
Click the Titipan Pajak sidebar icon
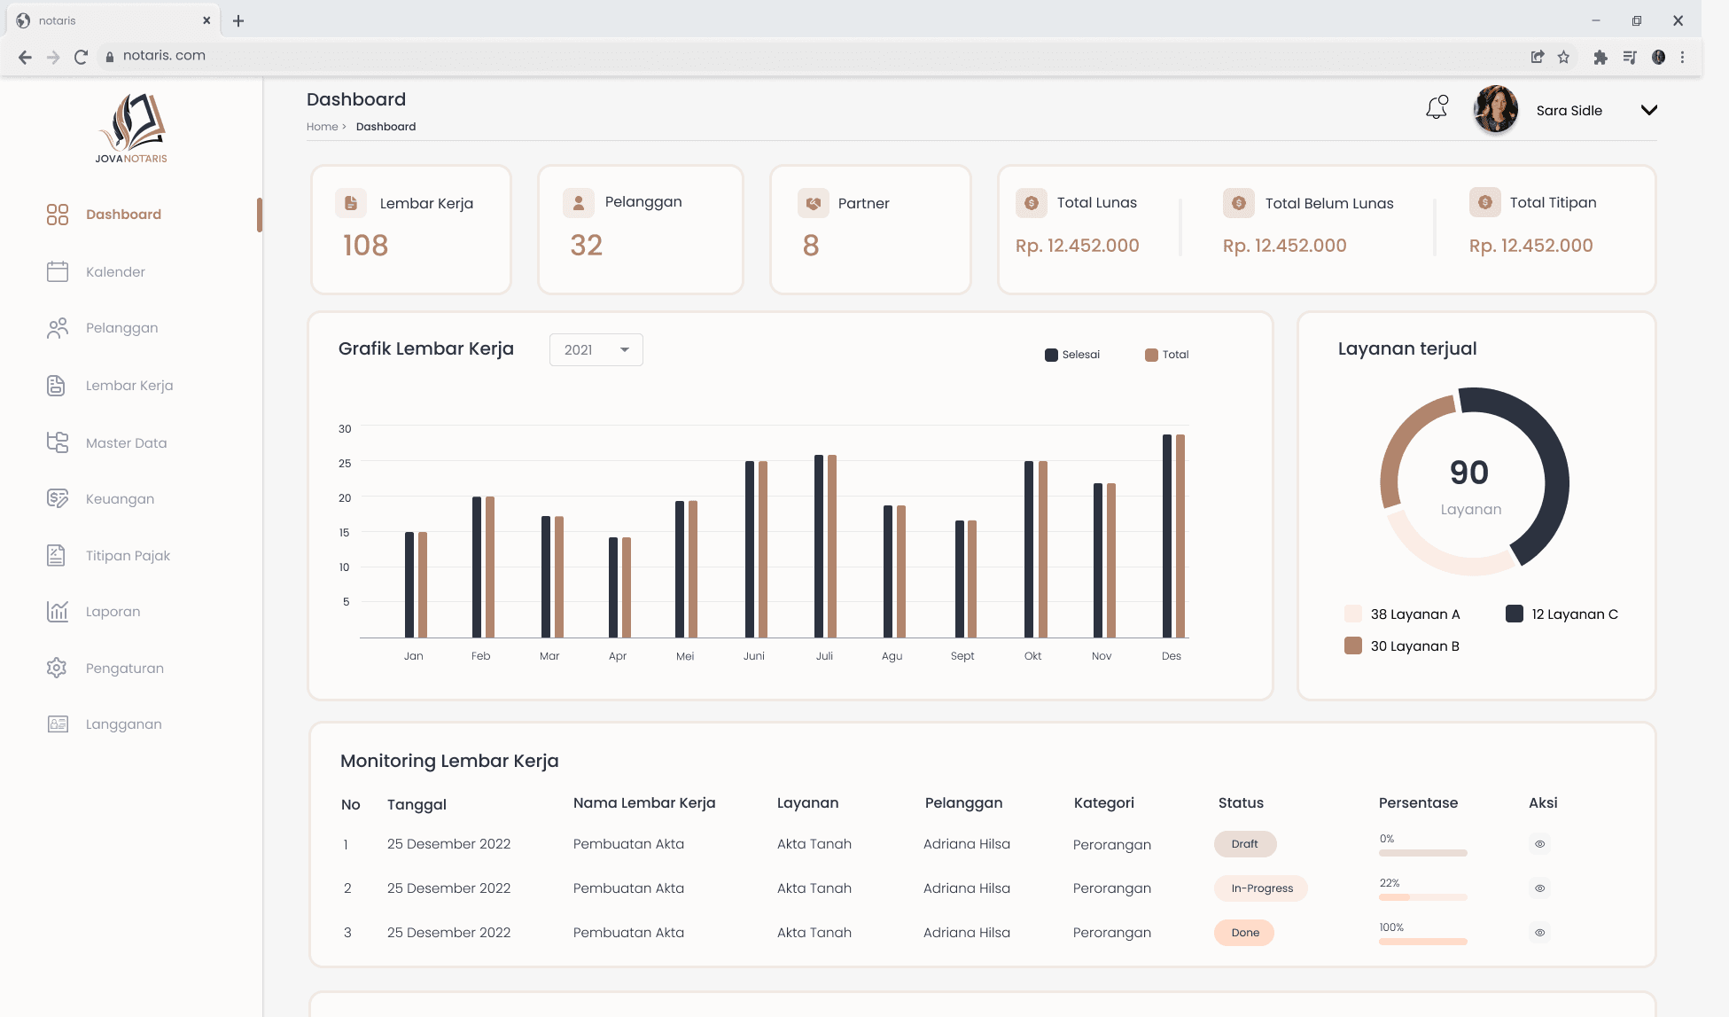[x=57, y=555]
